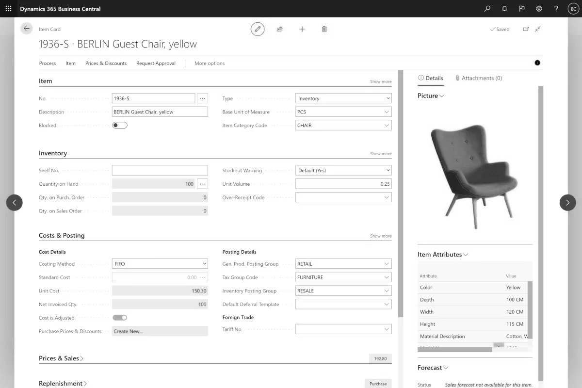Open Item Category Code dropdown

pyautogui.click(x=343, y=125)
